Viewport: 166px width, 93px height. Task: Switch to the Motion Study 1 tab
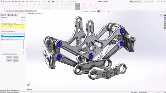click(15, 91)
